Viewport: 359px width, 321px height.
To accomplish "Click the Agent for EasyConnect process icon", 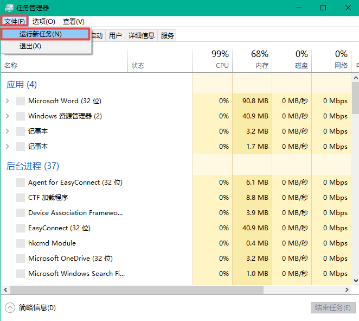I will (21, 182).
